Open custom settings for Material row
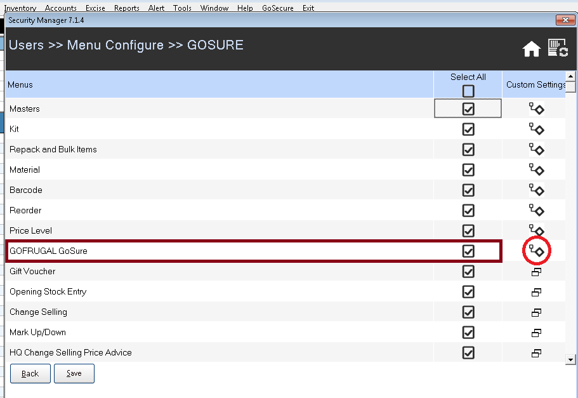Image resolution: width=578 pixels, height=398 pixels. pyautogui.click(x=536, y=169)
